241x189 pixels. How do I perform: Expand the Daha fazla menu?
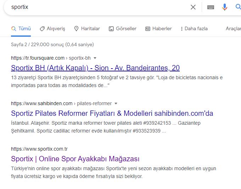[x=194, y=29]
